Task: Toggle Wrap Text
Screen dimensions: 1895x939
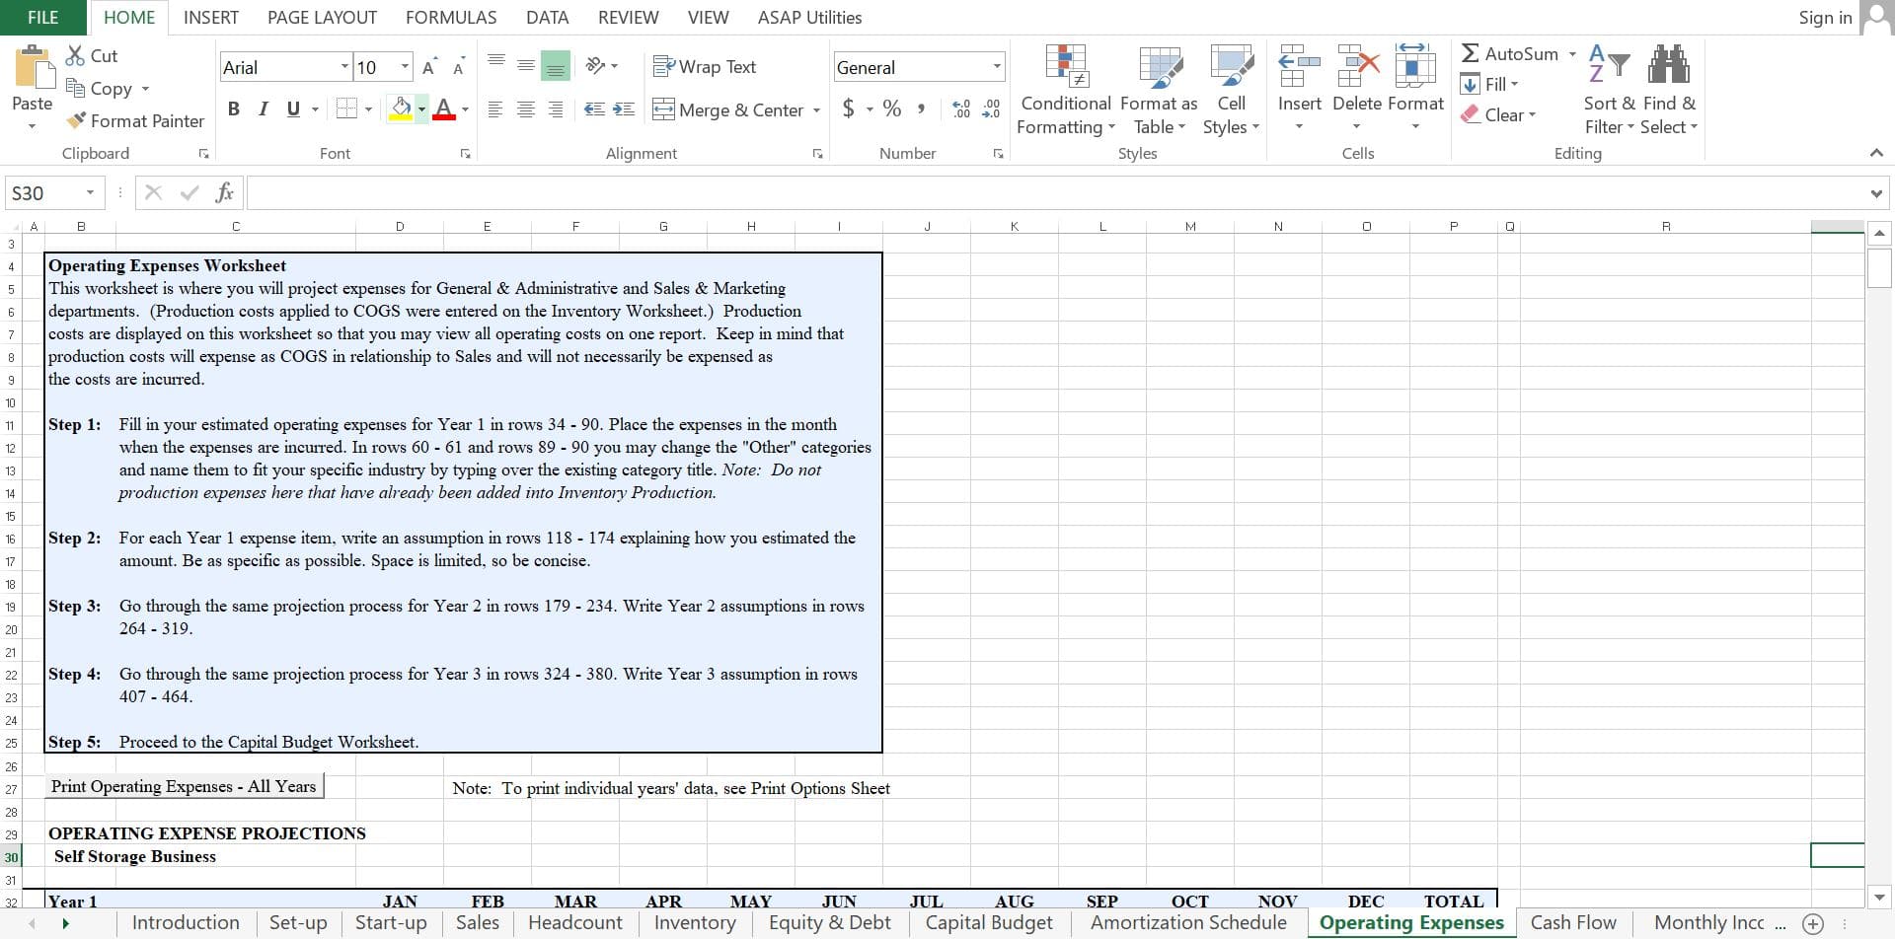Action: [x=705, y=66]
